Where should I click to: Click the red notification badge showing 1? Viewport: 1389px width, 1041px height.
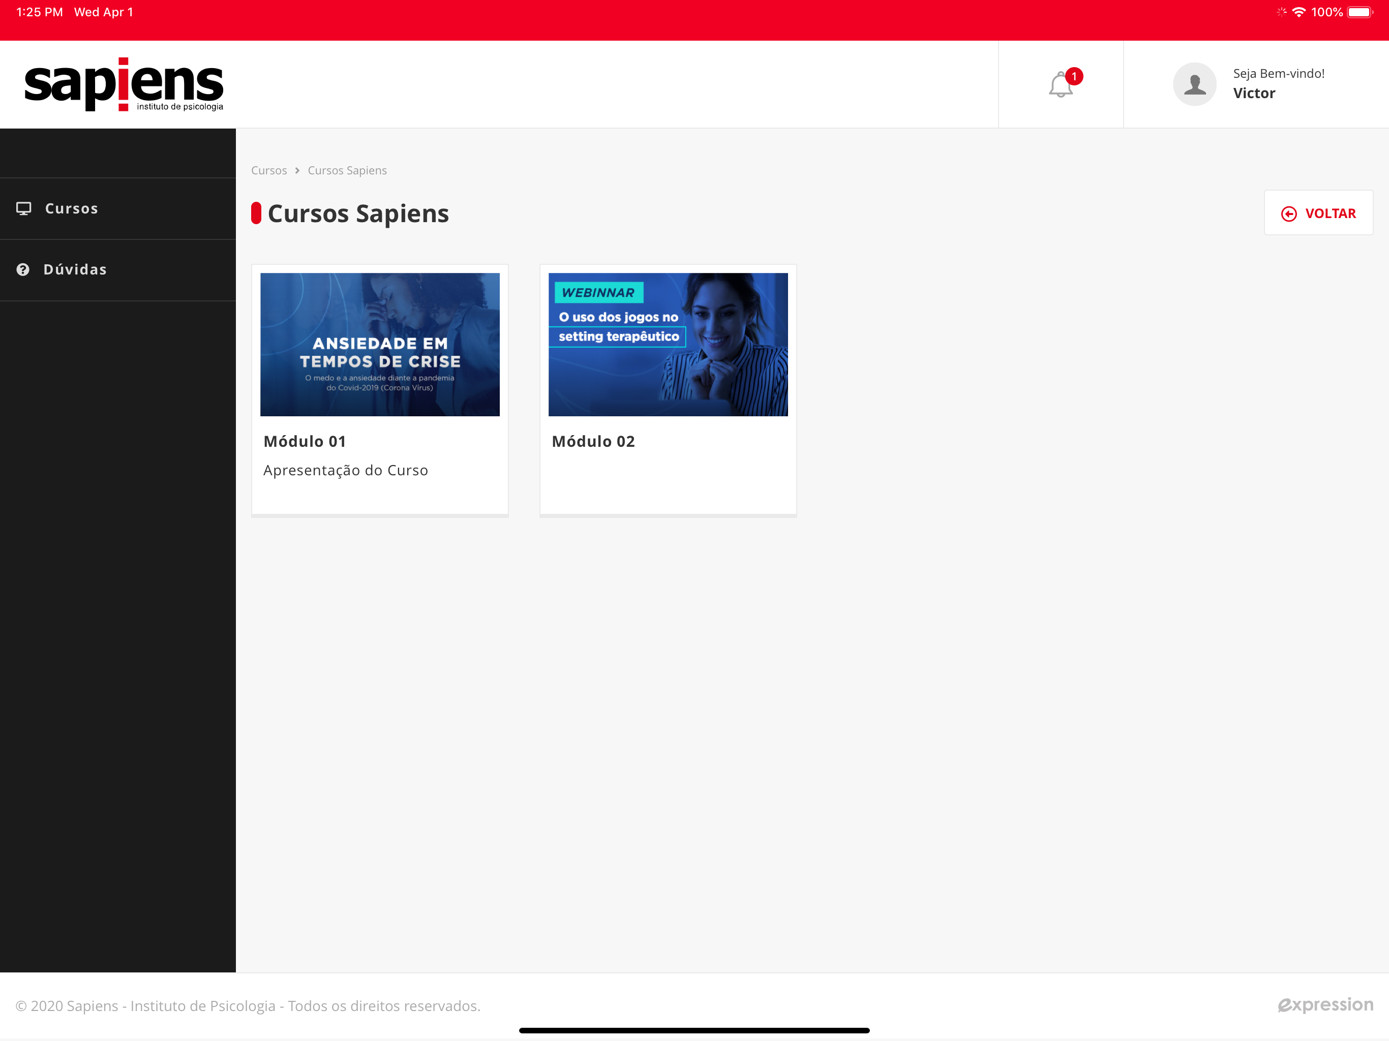click(1074, 76)
